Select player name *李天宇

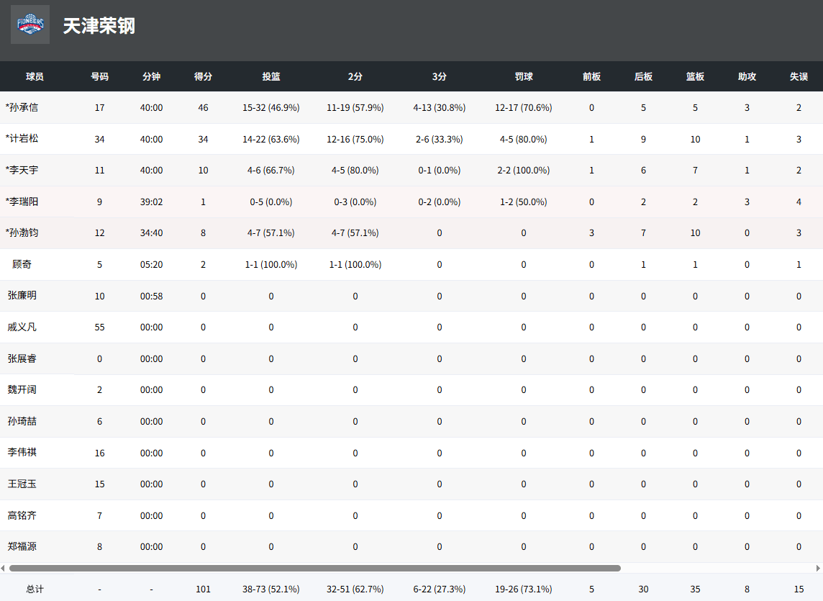(x=22, y=170)
